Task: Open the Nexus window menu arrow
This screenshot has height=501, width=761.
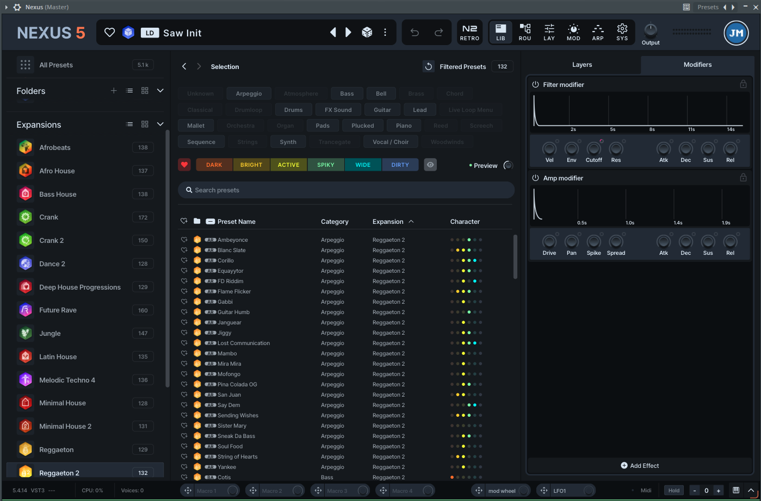Action: point(6,7)
